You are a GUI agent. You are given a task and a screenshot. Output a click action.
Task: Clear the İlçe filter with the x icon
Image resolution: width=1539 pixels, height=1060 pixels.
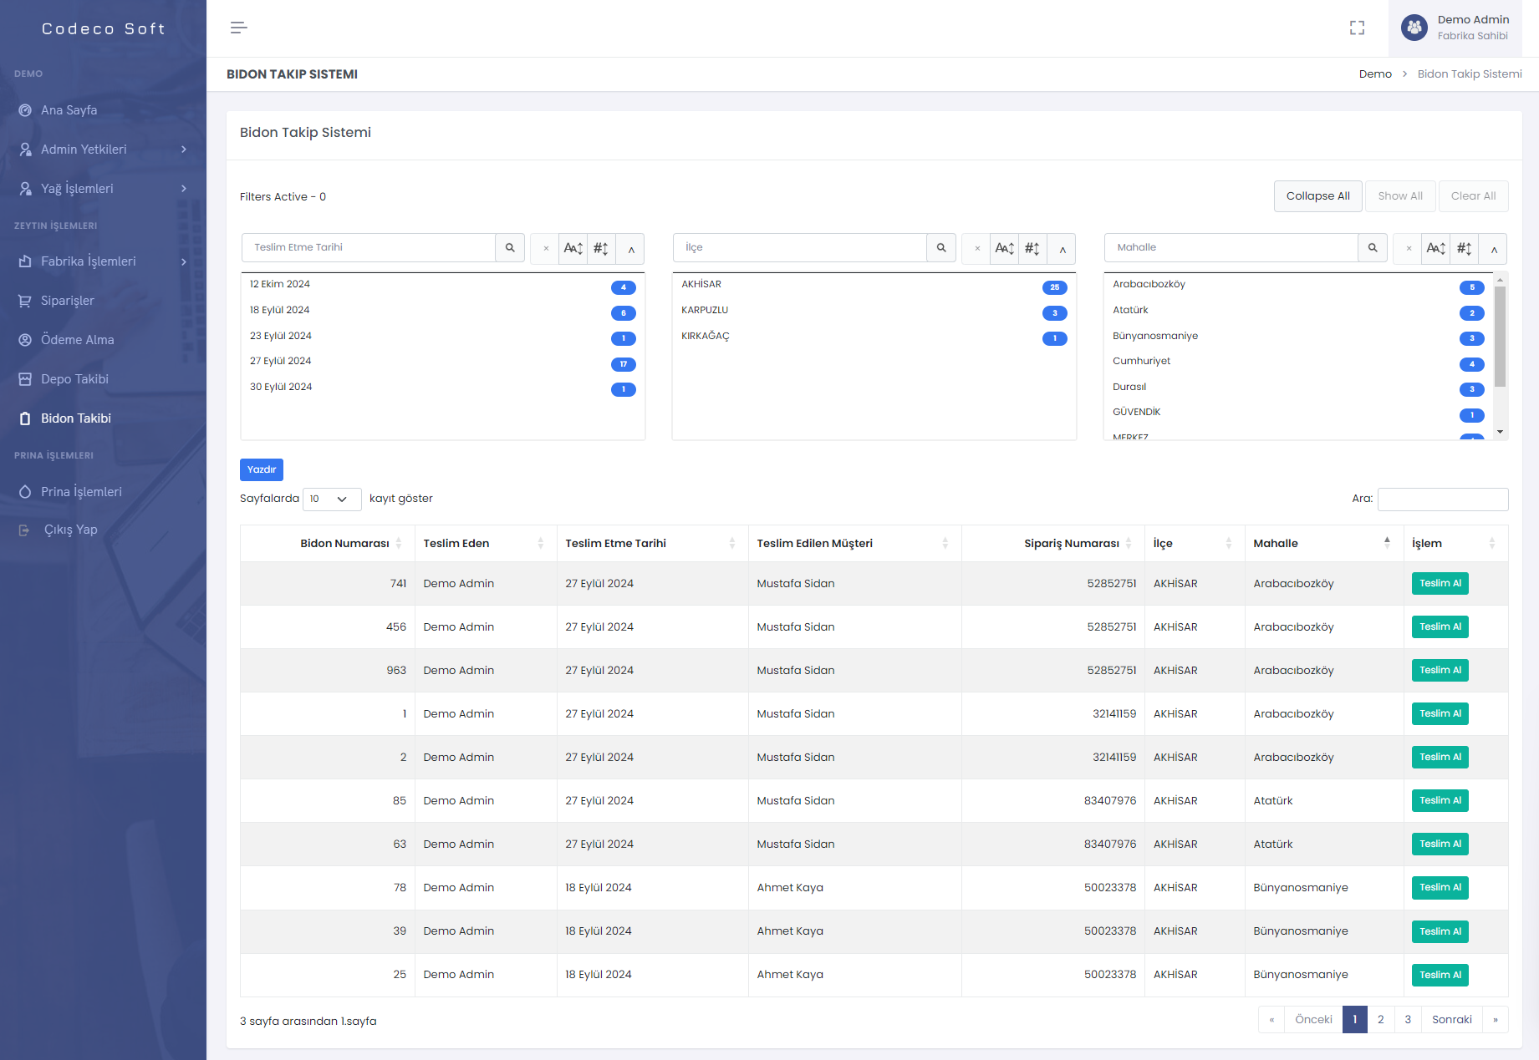tap(977, 249)
